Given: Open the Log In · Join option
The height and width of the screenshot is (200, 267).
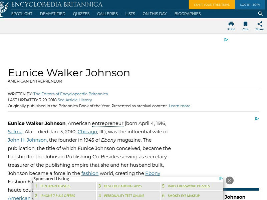Looking at the screenshot, I should click(250, 5).
